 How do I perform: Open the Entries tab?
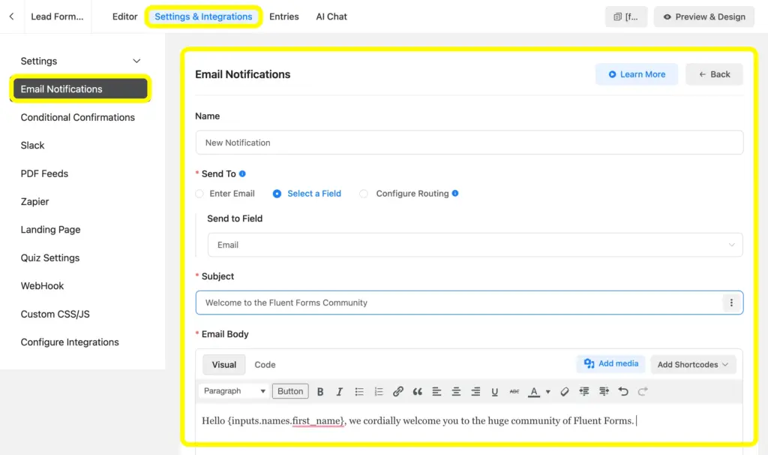[284, 17]
